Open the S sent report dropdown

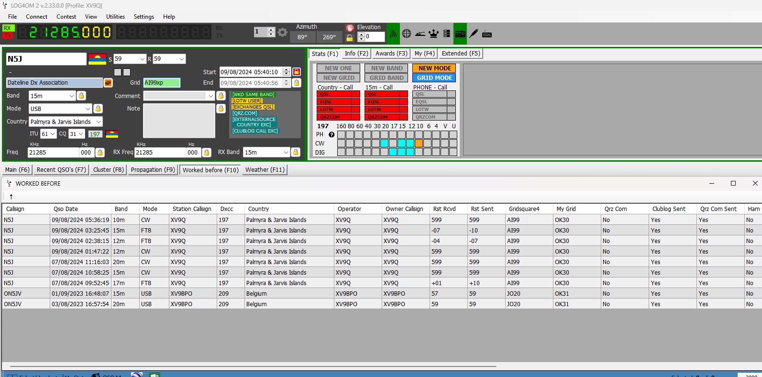142,59
